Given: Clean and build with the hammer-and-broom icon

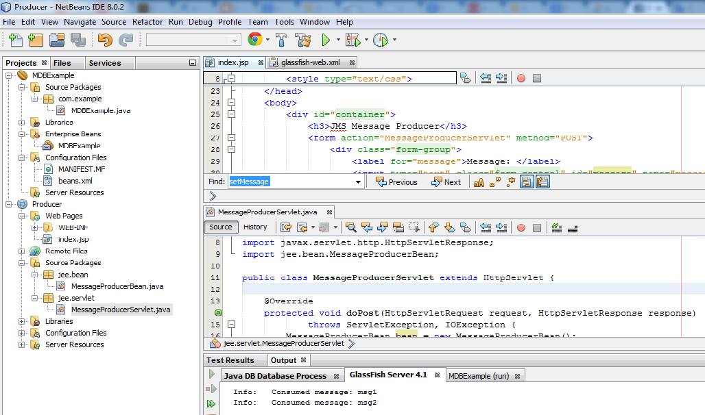Looking at the screenshot, I should [x=303, y=40].
